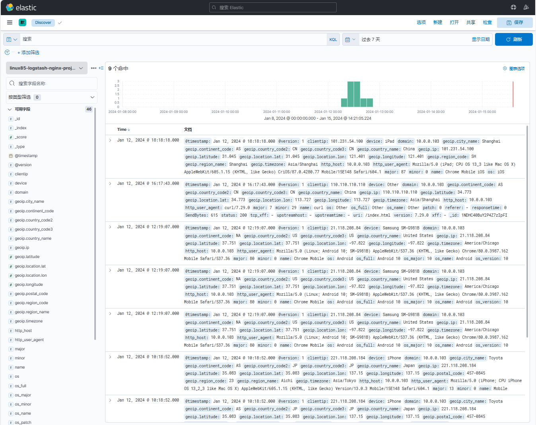Click 添加筛选 link

[x=28, y=52]
